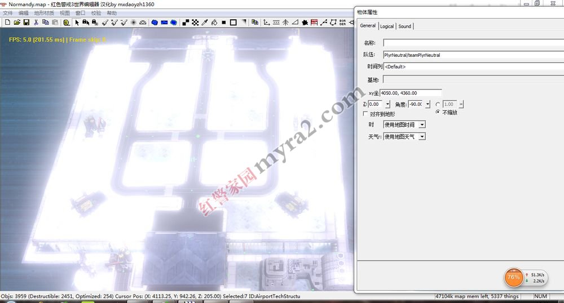564x303 pixels.
Task: Select the ramp triangle tool
Action: 295,23
